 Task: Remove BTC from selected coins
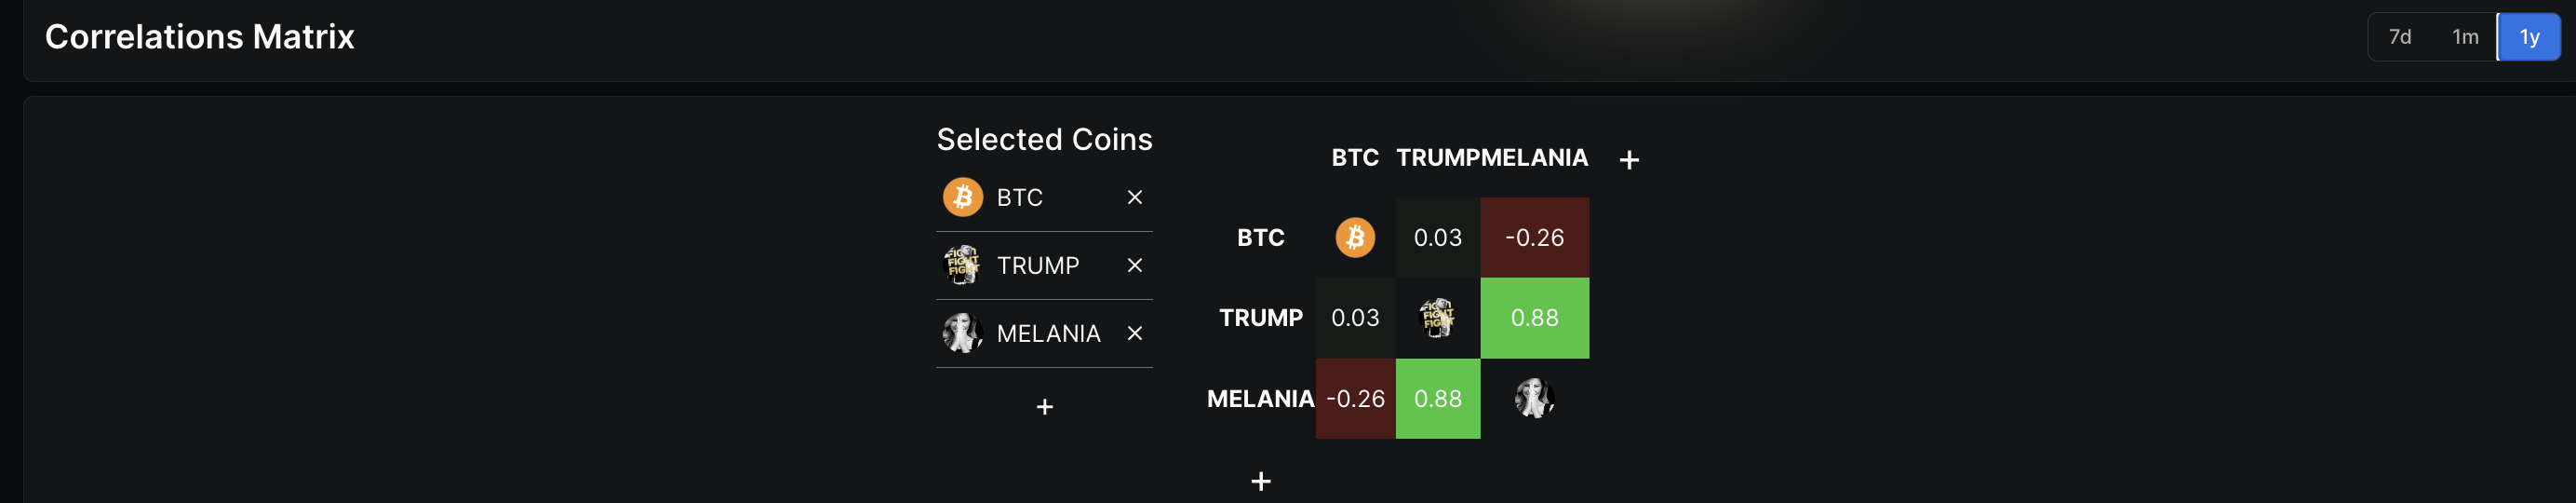(x=1134, y=197)
